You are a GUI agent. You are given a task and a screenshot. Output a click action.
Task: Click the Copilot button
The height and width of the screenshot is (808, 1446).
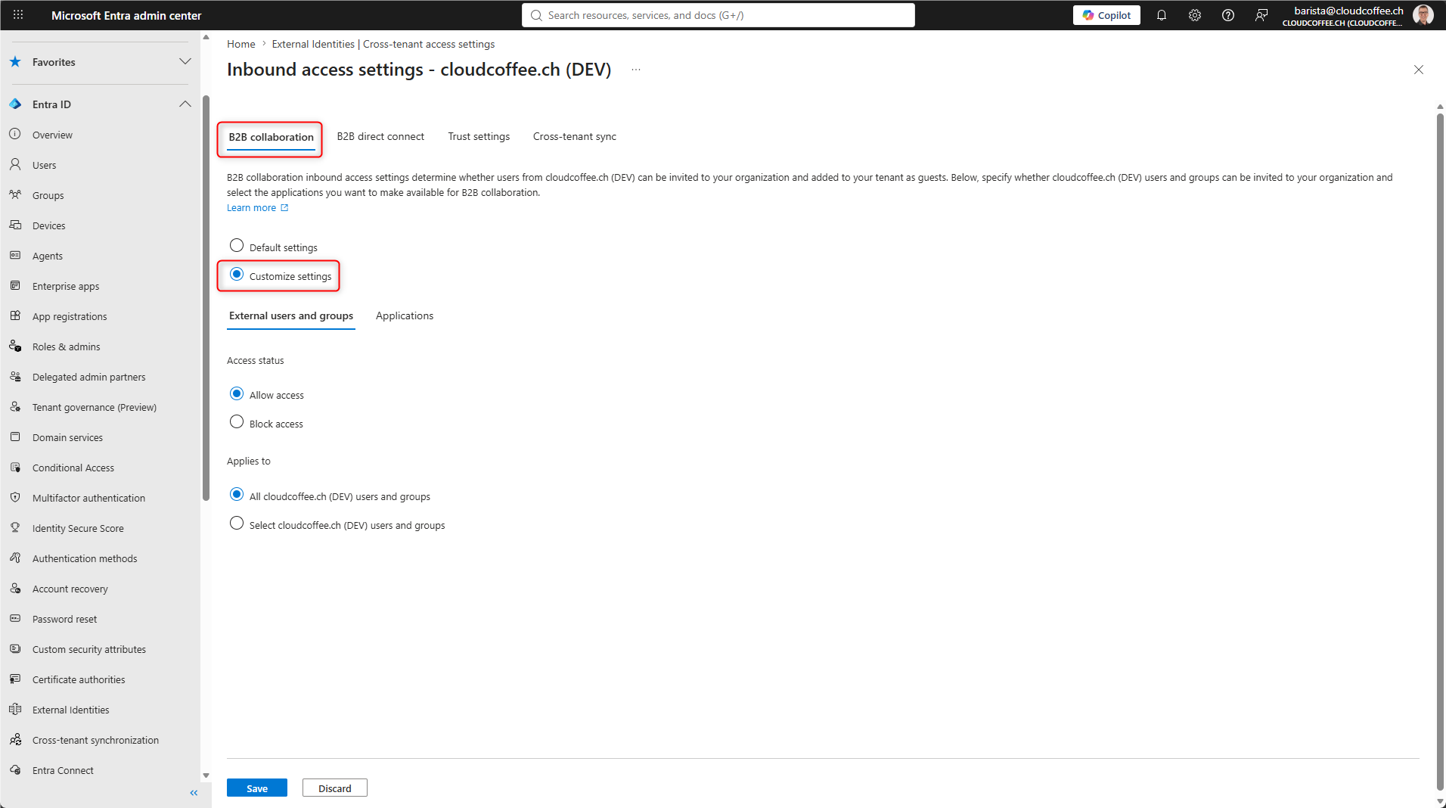1106,15
